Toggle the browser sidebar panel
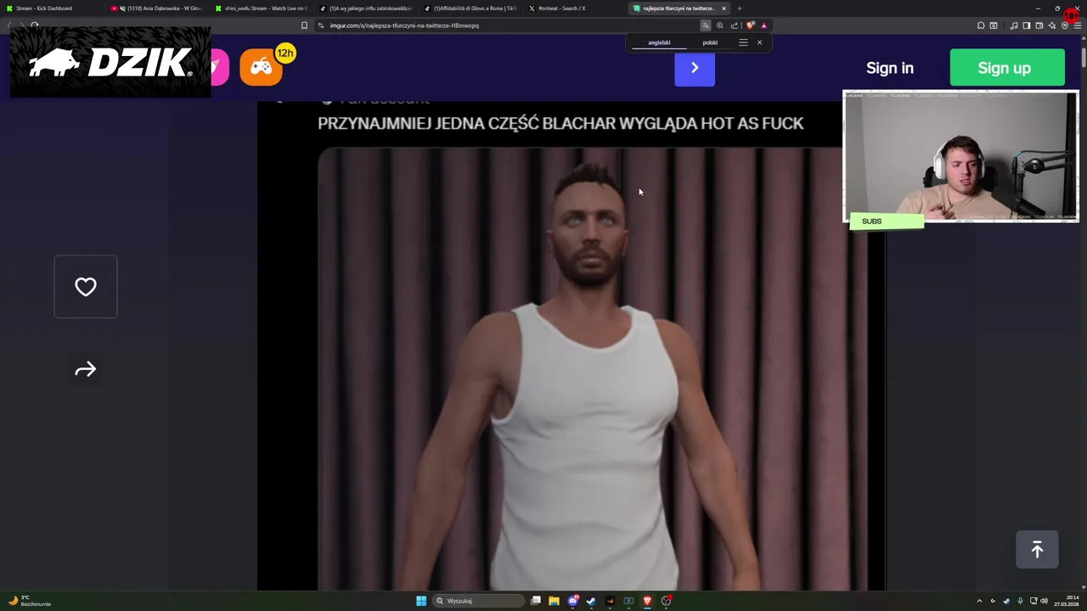 tap(1027, 25)
